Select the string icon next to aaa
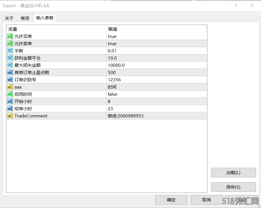This screenshot has width=261, height=208. coord(10,87)
